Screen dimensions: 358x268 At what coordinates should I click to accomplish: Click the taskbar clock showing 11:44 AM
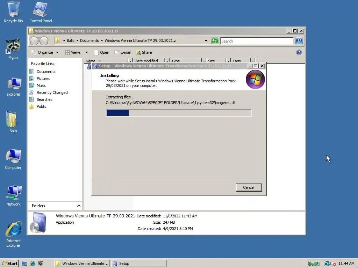click(346, 263)
